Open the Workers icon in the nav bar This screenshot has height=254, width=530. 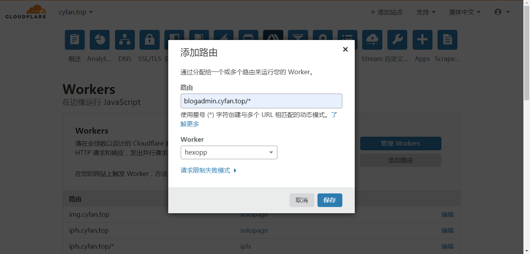coord(273,35)
